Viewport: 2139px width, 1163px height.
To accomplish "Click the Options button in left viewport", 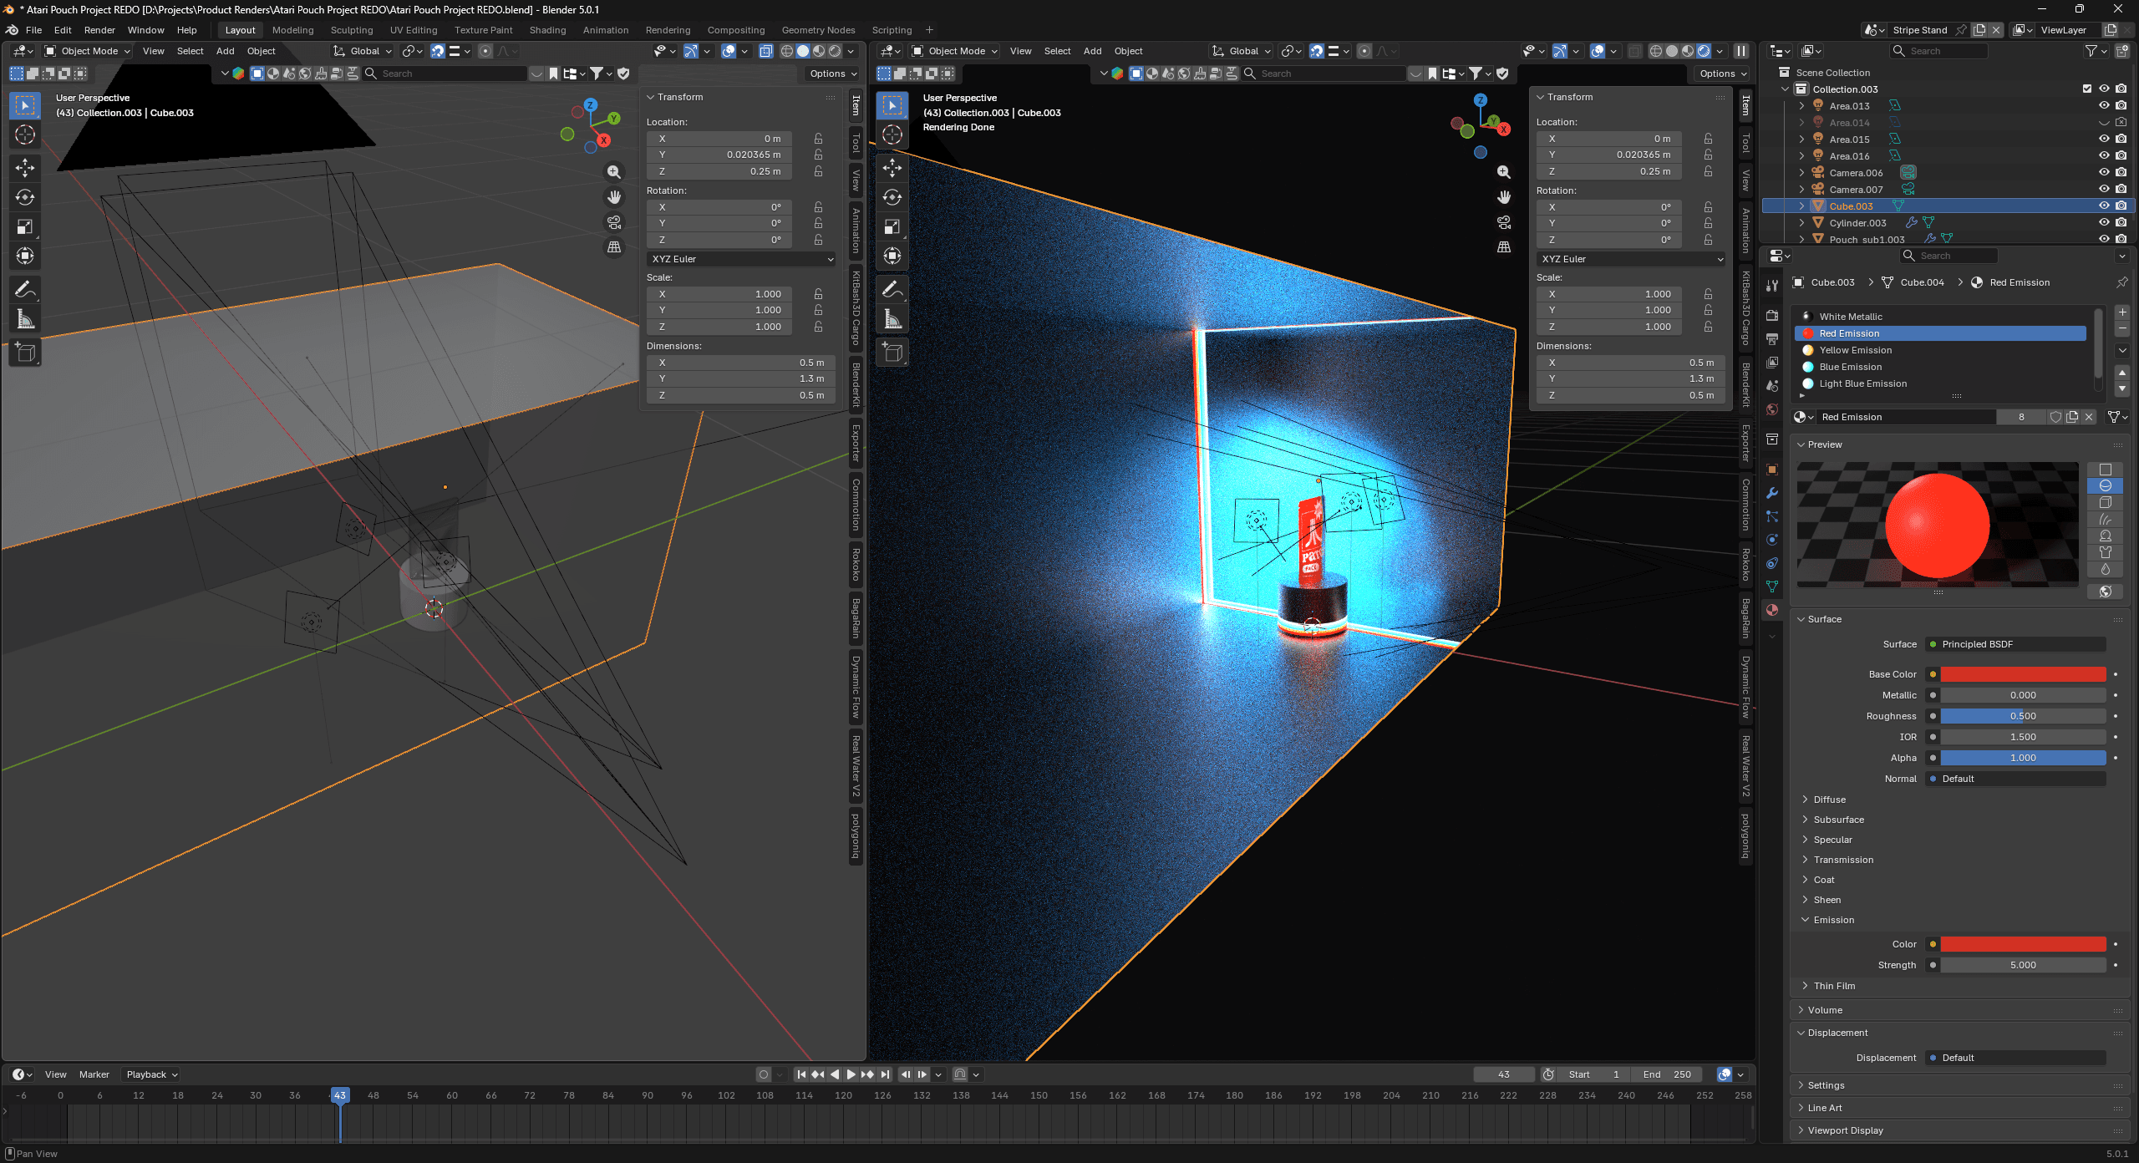I will tap(833, 74).
